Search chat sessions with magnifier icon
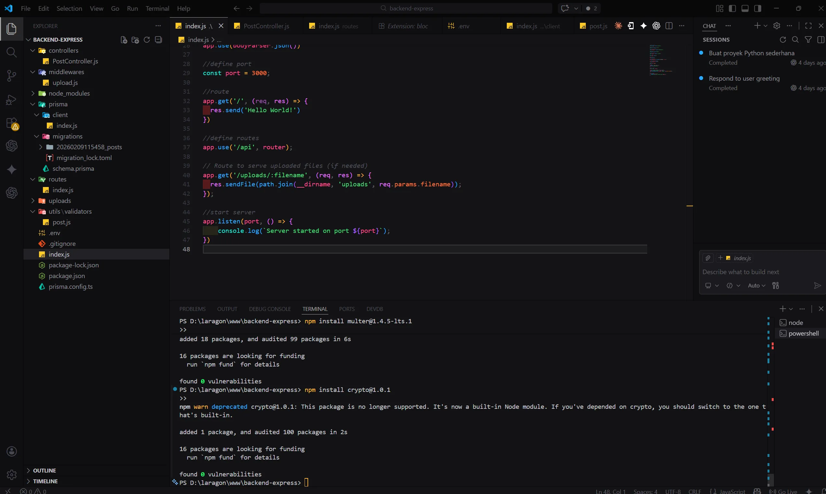 point(795,40)
